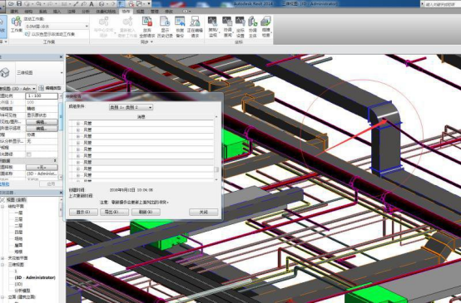Switch to the 视图 (View) ribbon tab
Image resolution: width=461 pixels, height=303 pixels.
[141, 11]
